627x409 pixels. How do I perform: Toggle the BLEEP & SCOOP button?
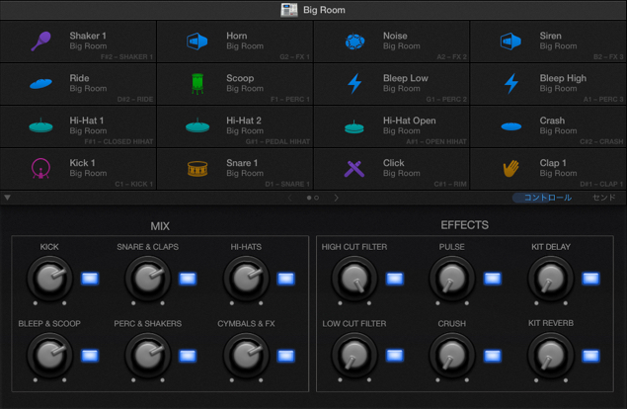pyautogui.click(x=90, y=356)
